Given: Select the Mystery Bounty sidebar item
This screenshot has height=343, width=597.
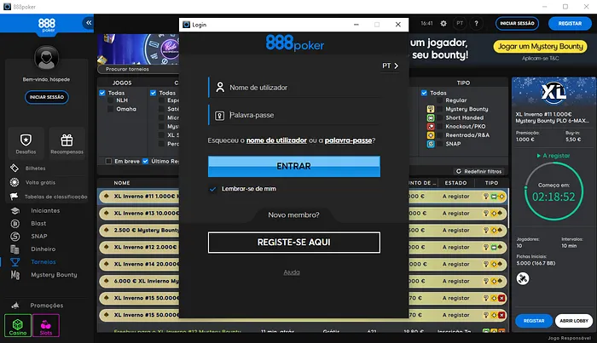Looking at the screenshot, I should (x=54, y=275).
